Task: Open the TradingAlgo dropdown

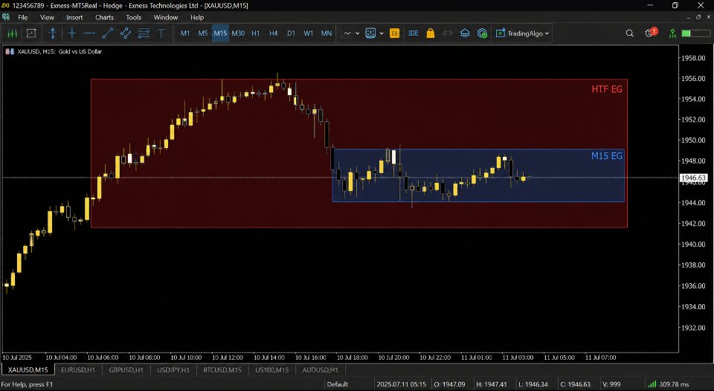Action: [x=522, y=33]
